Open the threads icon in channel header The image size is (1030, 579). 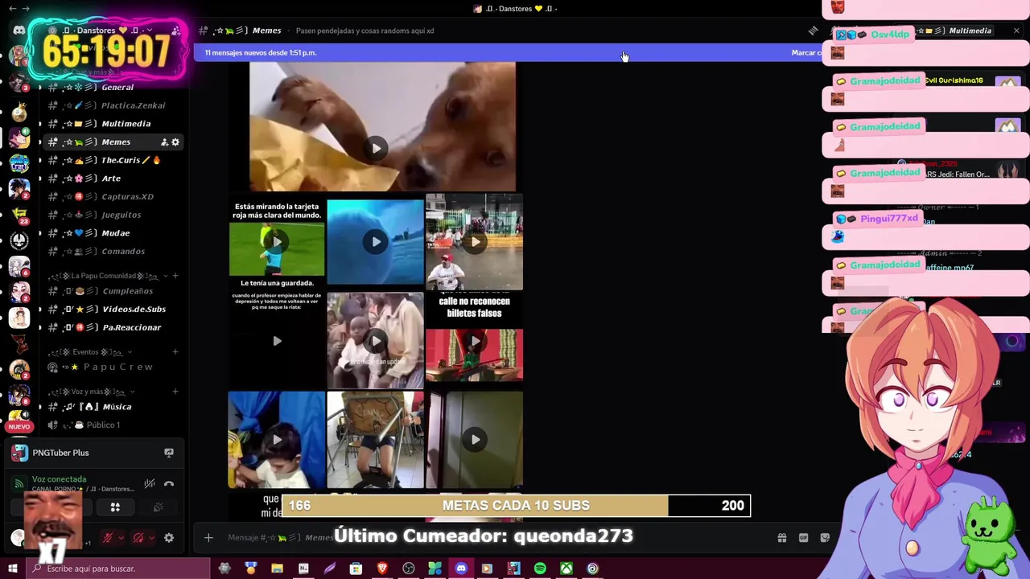pyautogui.click(x=813, y=31)
